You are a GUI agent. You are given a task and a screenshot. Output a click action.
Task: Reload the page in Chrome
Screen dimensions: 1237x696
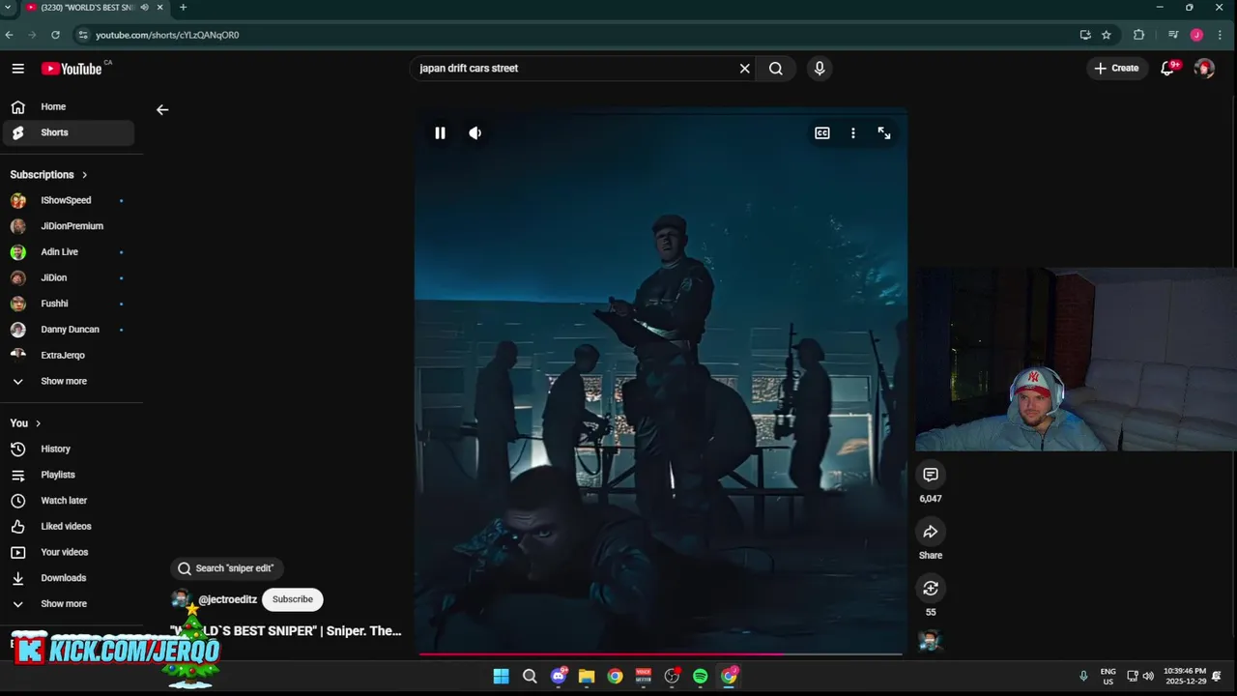(x=55, y=35)
